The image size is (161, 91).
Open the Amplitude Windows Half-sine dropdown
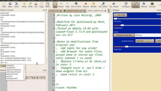[145, 41]
